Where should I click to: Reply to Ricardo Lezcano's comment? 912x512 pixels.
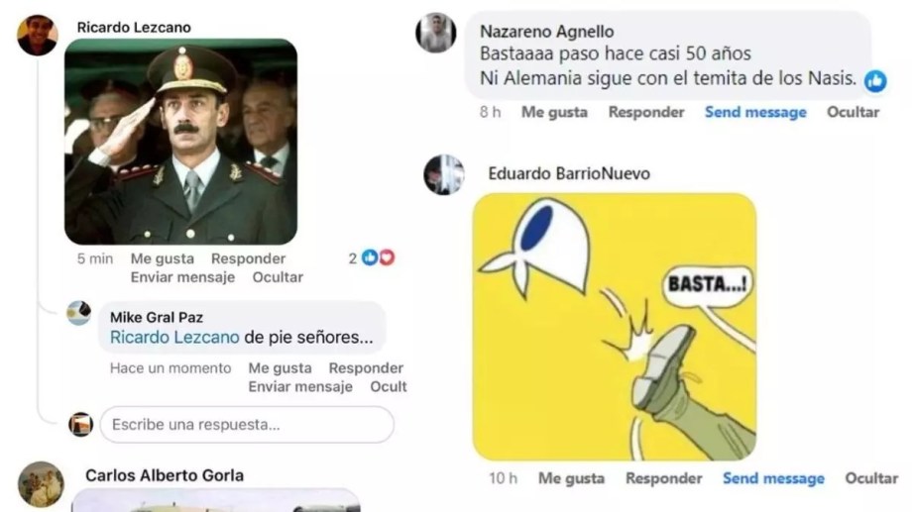click(249, 258)
